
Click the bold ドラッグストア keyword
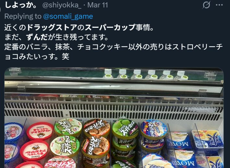[52, 27]
